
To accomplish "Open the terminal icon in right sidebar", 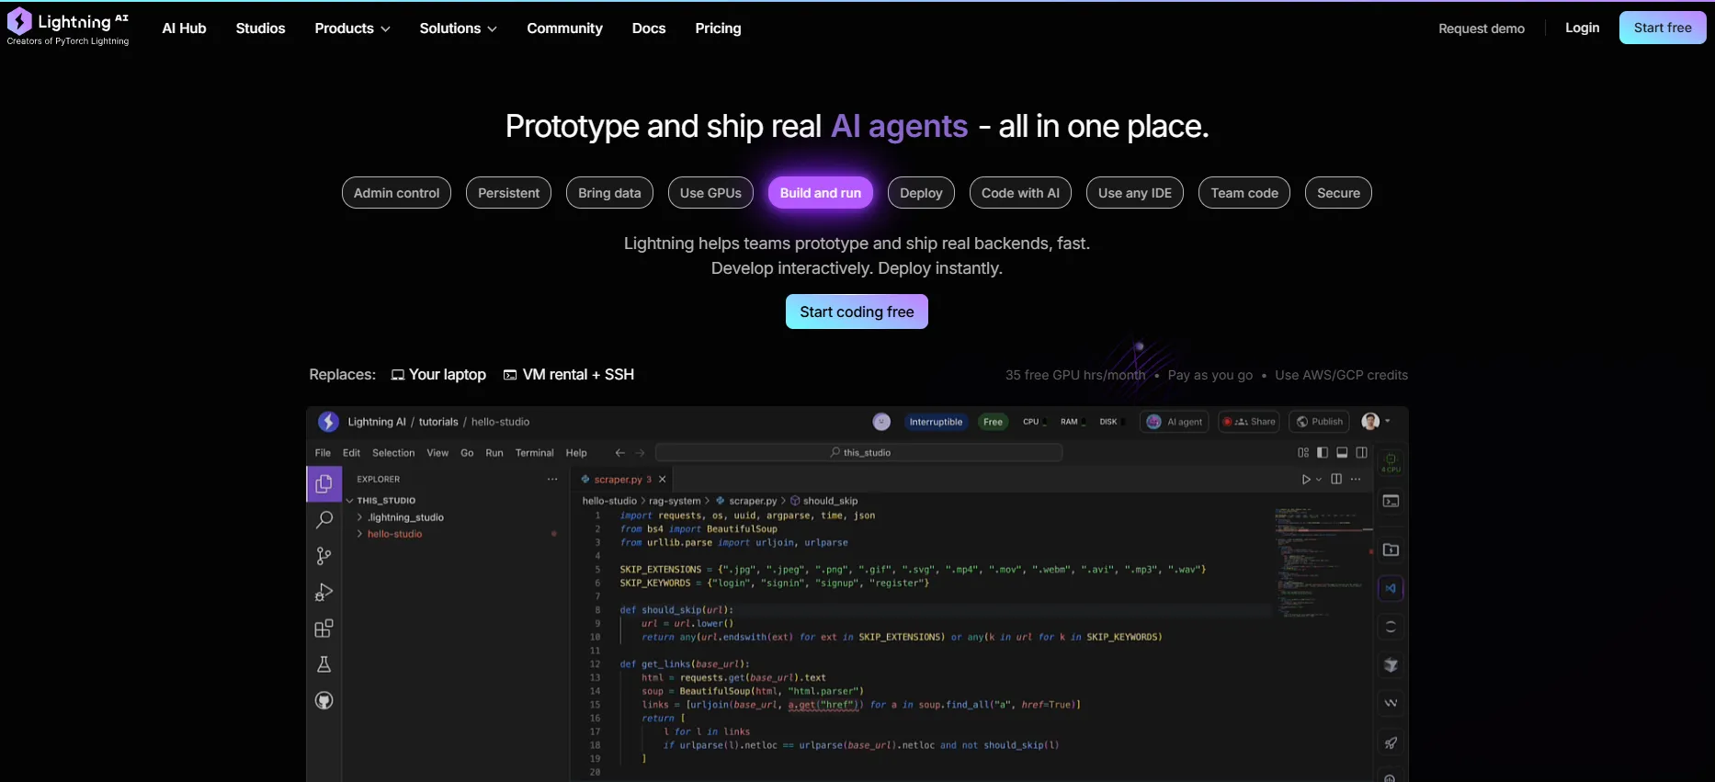I will point(1391,501).
